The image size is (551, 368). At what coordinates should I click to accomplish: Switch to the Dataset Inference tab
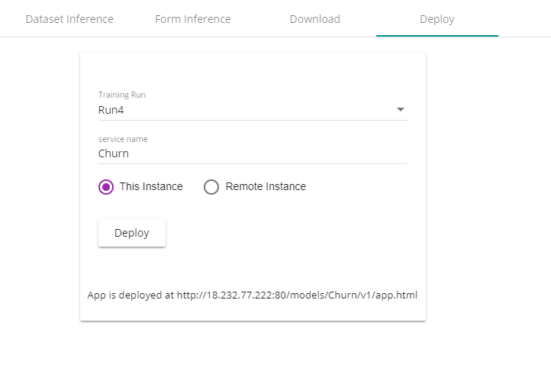click(x=69, y=19)
